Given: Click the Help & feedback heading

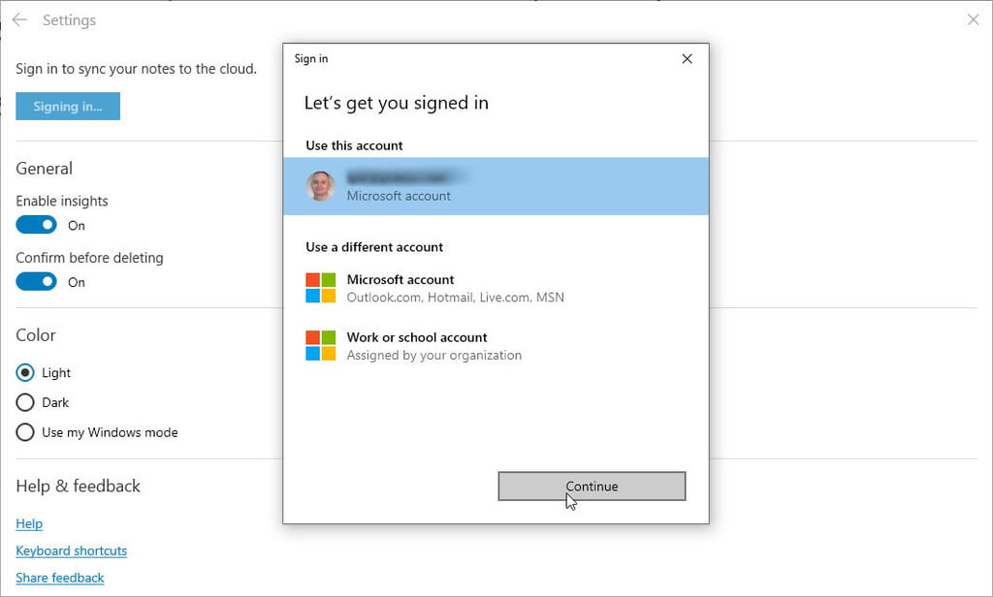Looking at the screenshot, I should point(78,487).
